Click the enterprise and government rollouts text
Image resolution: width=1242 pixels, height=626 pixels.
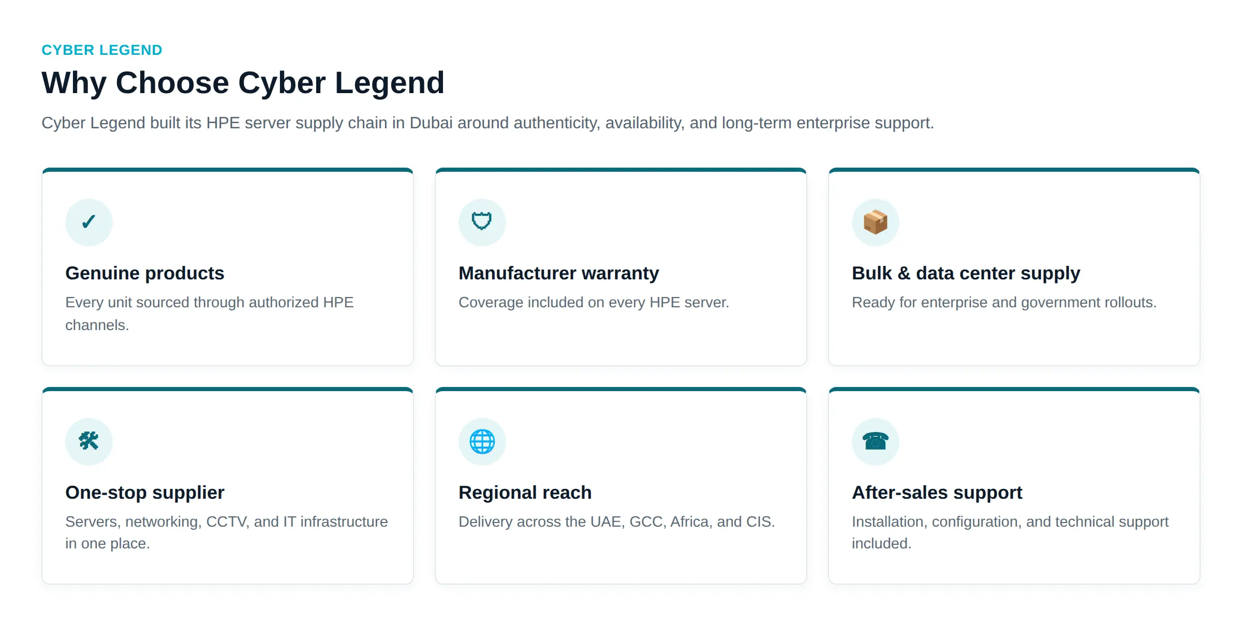[1004, 303]
